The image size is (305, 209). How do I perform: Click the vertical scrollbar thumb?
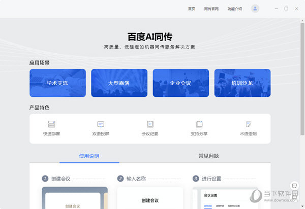tap(302, 79)
